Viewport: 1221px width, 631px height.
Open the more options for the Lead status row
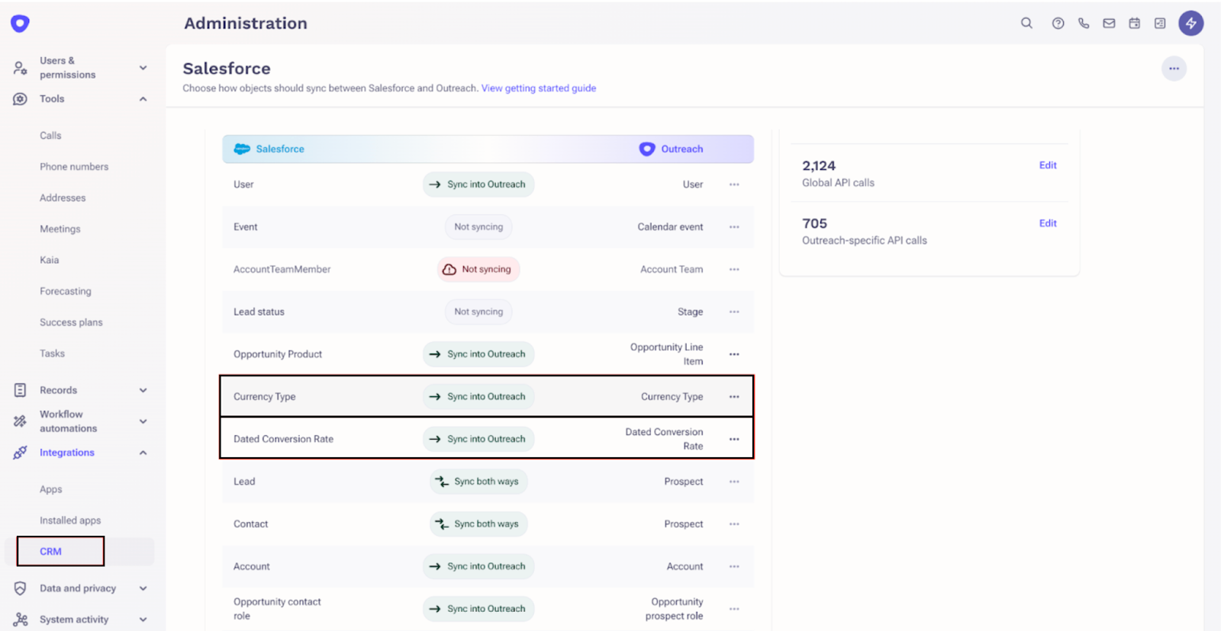pyautogui.click(x=734, y=312)
